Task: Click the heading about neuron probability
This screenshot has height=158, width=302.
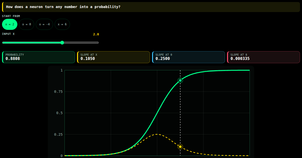Action: click(x=63, y=7)
